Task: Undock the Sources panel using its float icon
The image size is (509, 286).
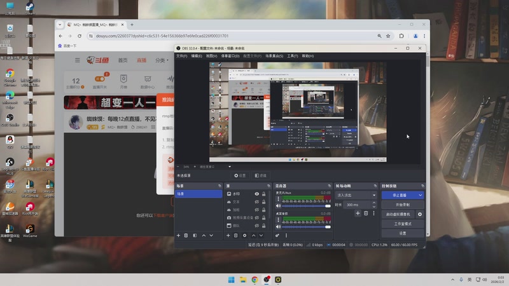Action: (x=268, y=186)
